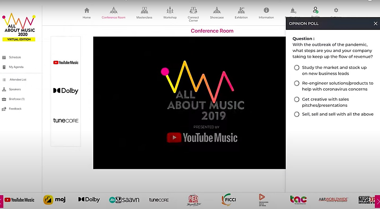Choose 'Re-engineer solutions/products' poll answer
The image size is (380, 209).
(297, 83)
